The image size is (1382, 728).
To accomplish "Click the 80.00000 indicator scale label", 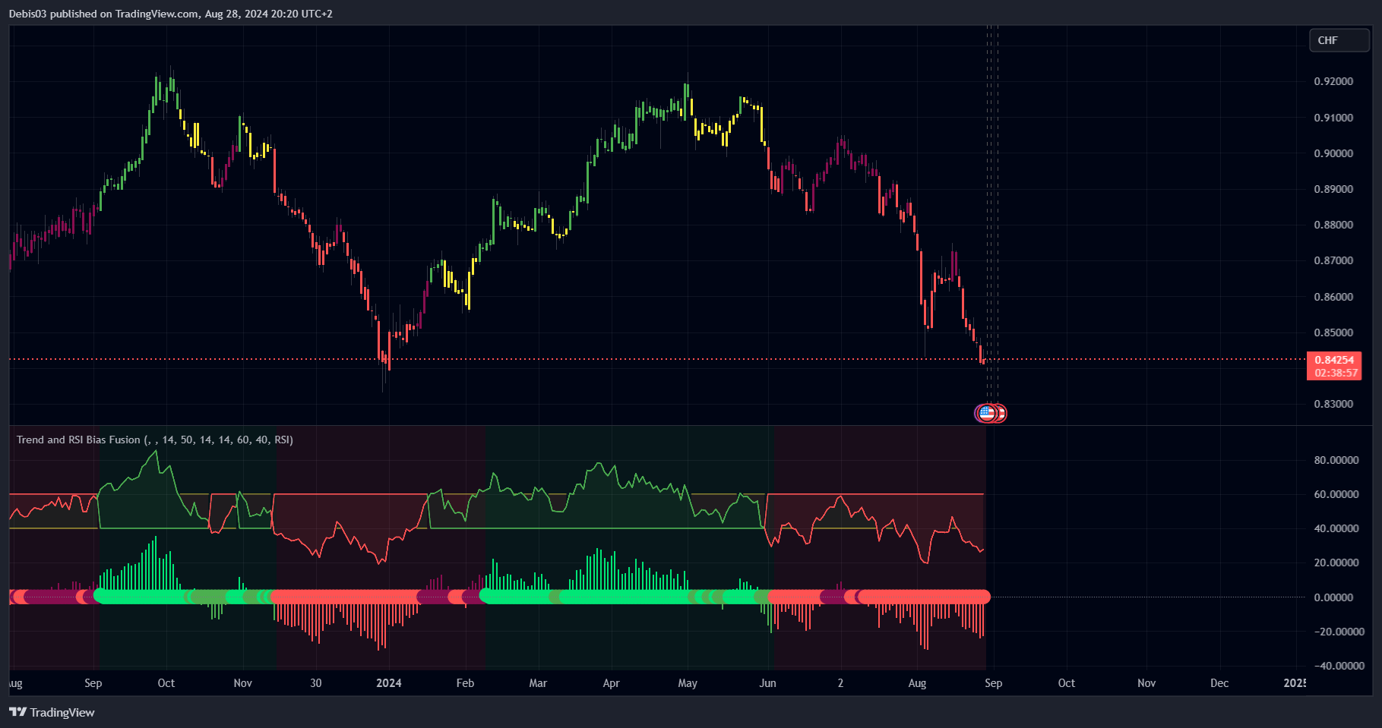I will [1336, 460].
